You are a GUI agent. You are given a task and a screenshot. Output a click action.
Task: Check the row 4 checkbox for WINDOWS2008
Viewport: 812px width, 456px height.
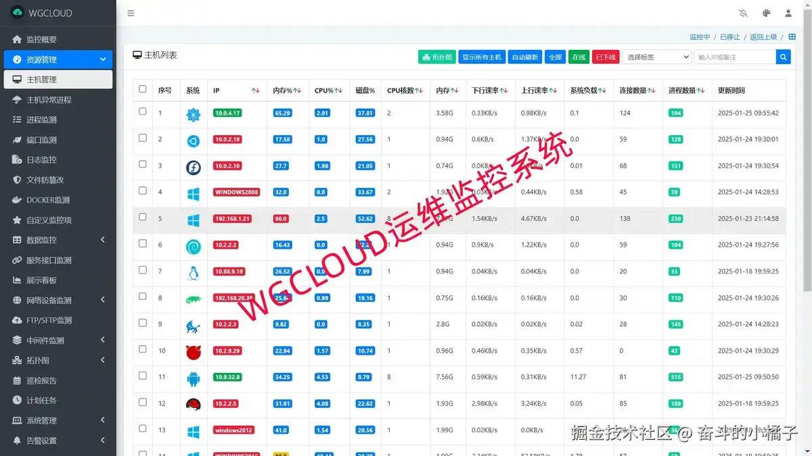click(142, 191)
